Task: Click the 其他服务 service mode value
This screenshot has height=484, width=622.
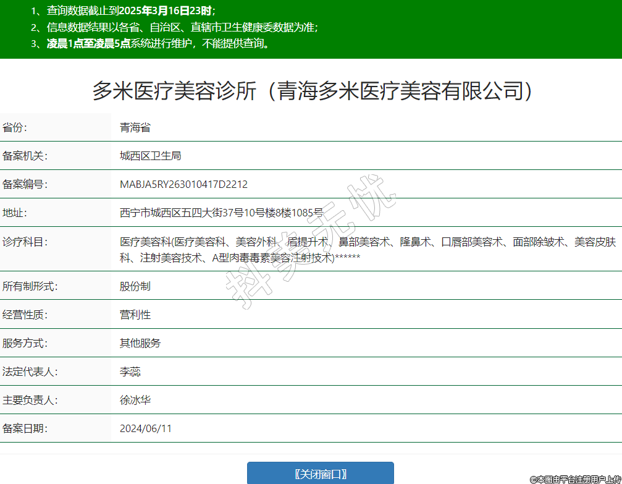Action: point(140,343)
